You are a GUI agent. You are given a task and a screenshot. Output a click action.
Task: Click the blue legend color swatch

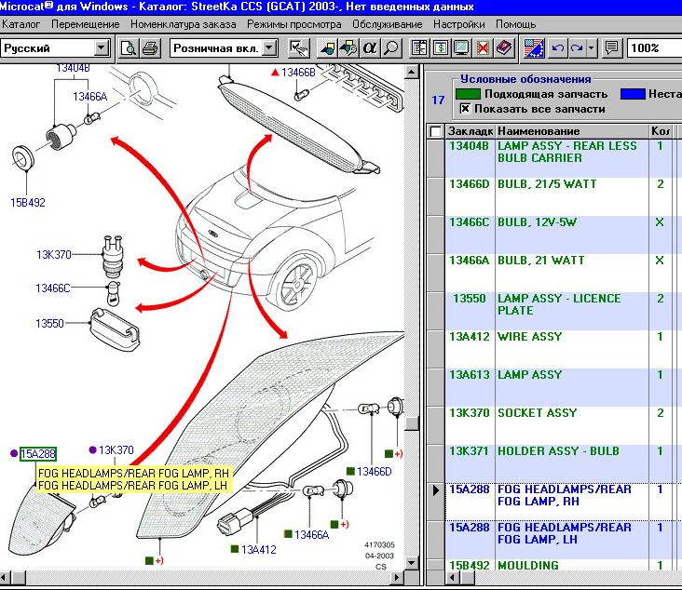point(633,94)
